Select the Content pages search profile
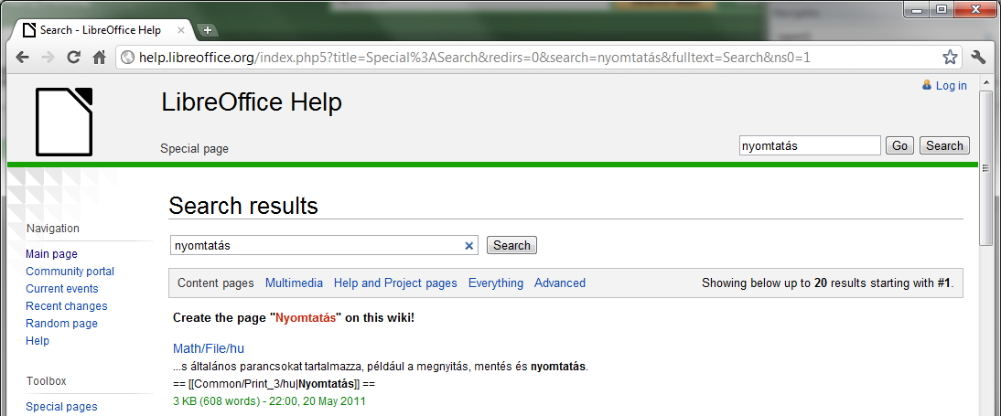The image size is (1001, 416). 215,283
